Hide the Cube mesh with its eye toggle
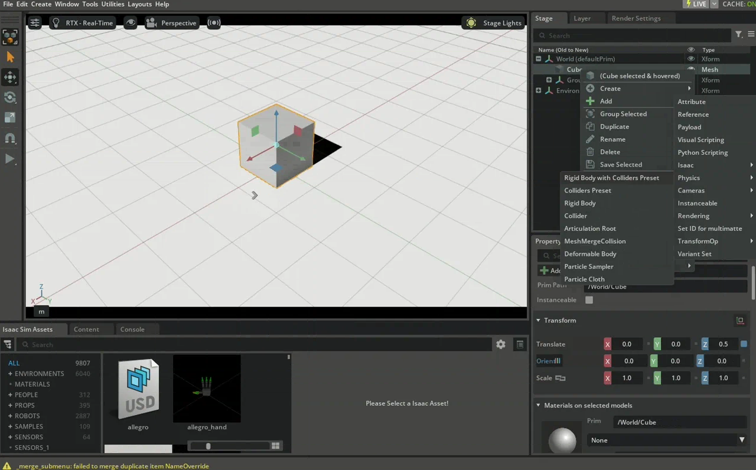Screen dimensions: 756x470 [690, 69]
